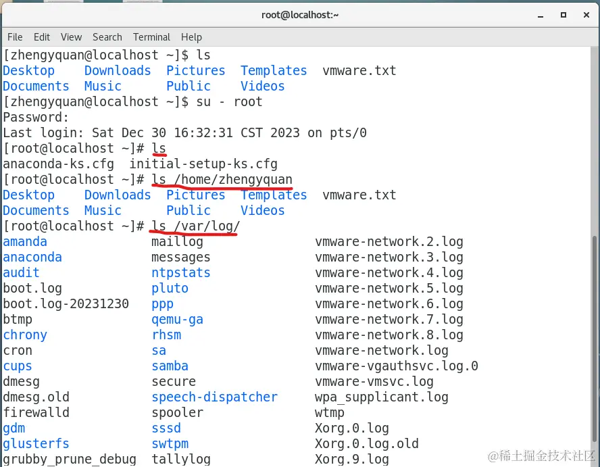Click the 'ls /home/zhengyquan' command text
600x467 pixels.
click(x=222, y=180)
